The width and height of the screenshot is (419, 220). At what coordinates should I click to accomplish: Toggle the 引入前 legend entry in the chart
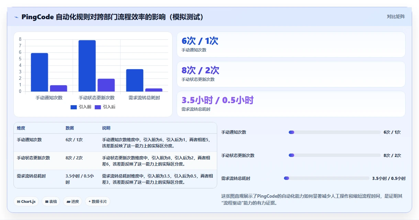point(81,107)
